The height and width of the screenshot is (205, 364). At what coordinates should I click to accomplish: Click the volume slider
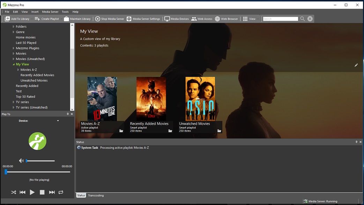tap(40, 161)
